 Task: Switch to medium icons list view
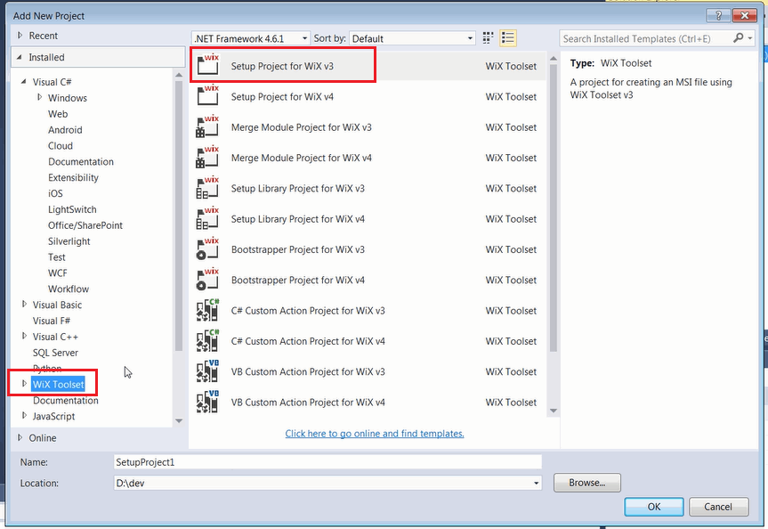coord(508,38)
